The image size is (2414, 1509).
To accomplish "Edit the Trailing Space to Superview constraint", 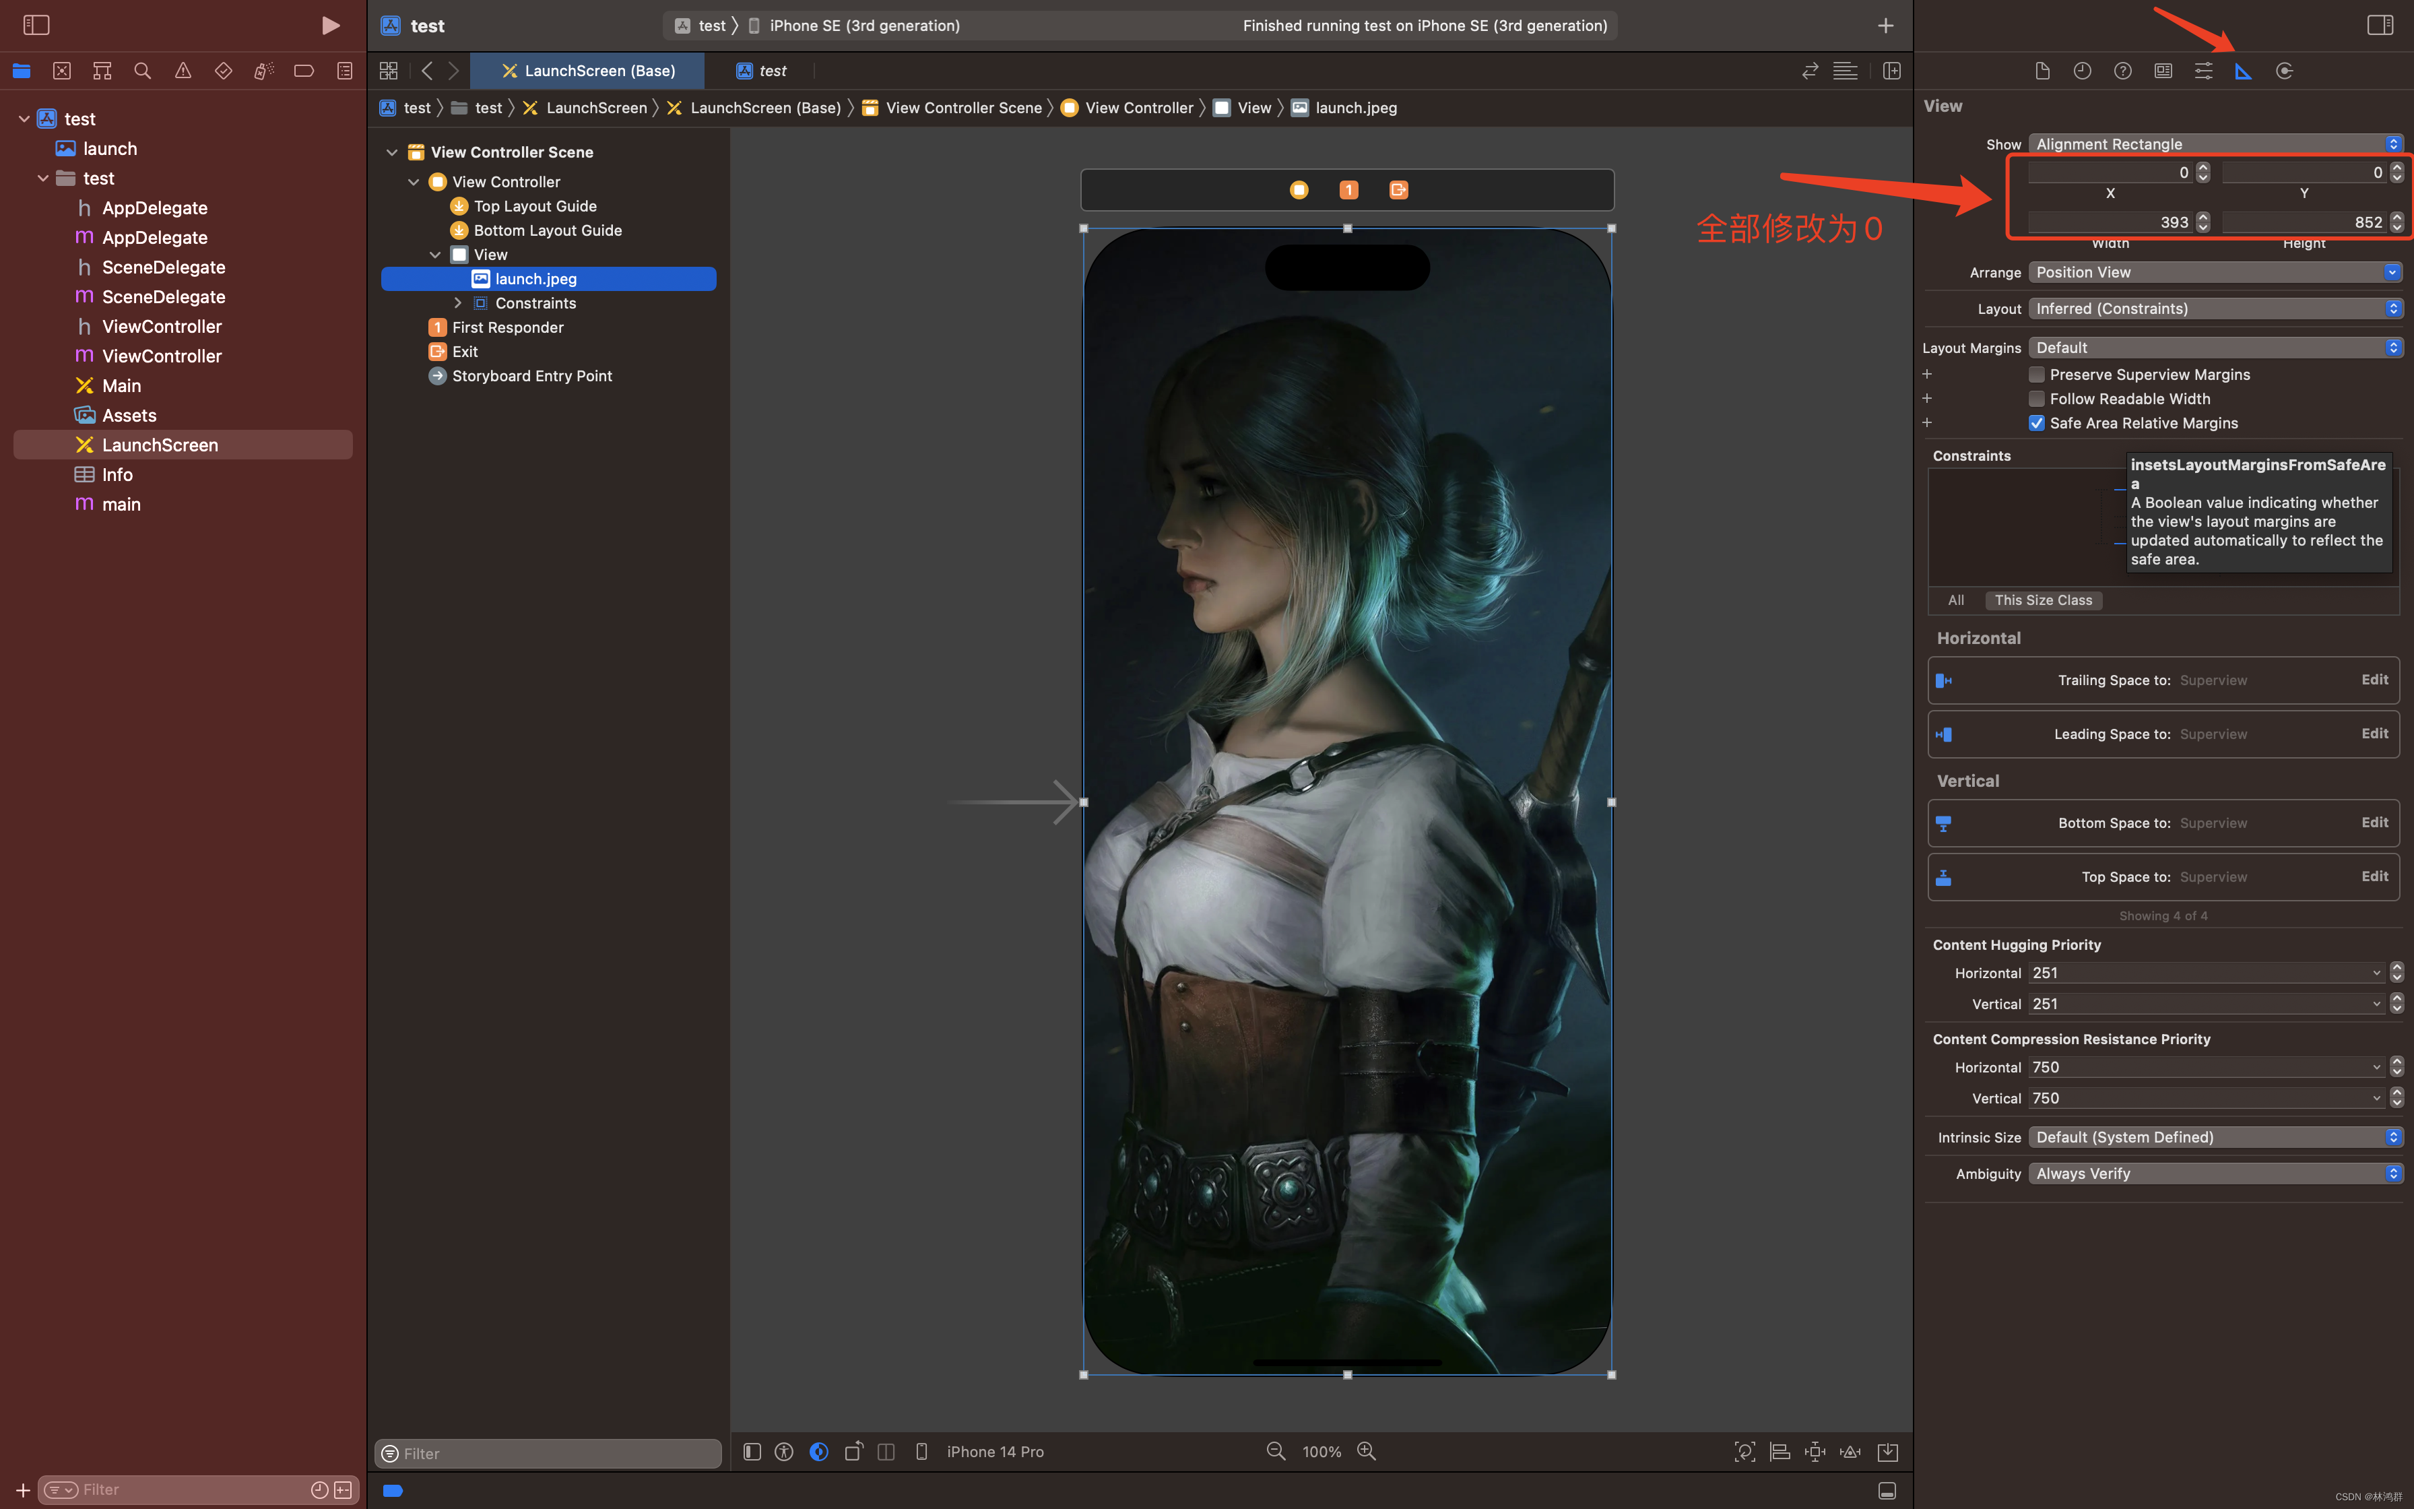I will coord(2374,680).
